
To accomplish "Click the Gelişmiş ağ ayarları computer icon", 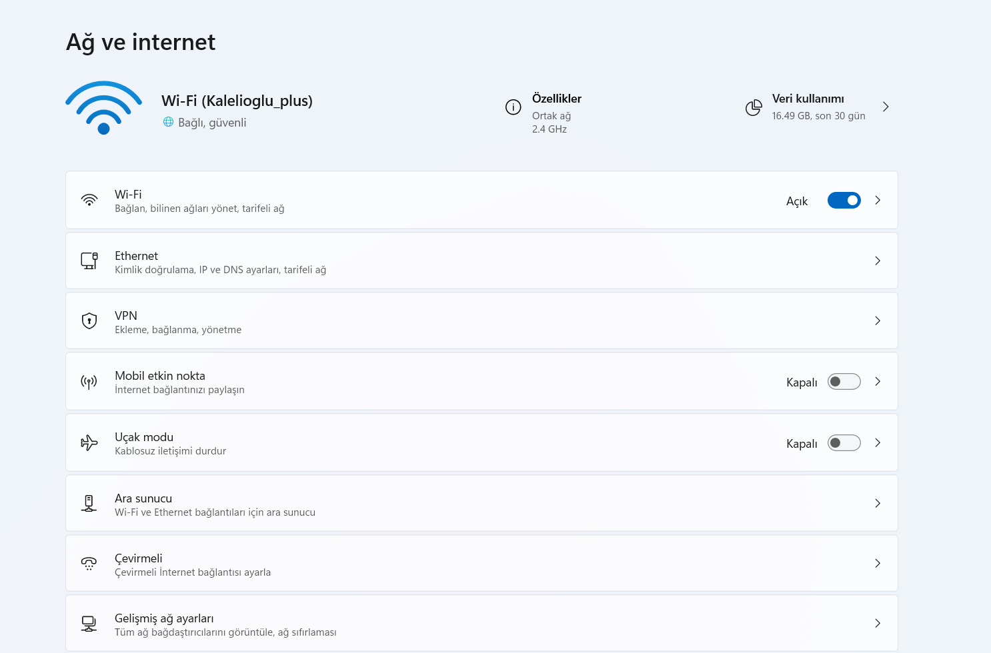I will 89,624.
